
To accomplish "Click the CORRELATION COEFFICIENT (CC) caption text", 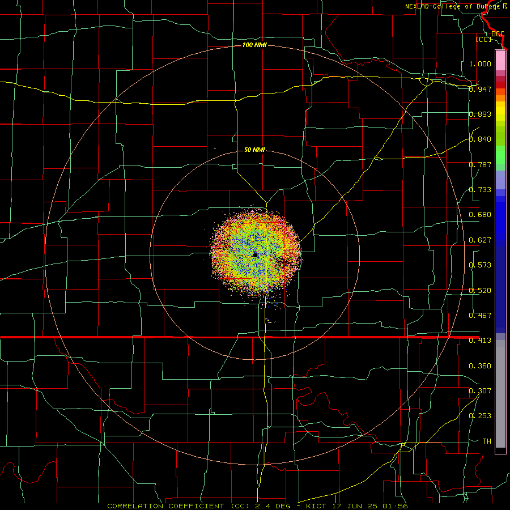I will click(178, 506).
